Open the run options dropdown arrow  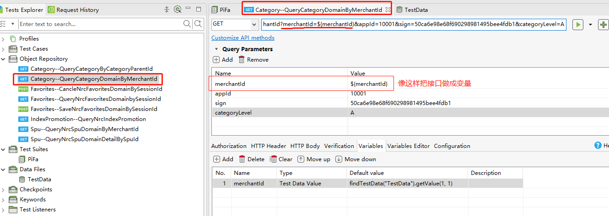(x=590, y=25)
